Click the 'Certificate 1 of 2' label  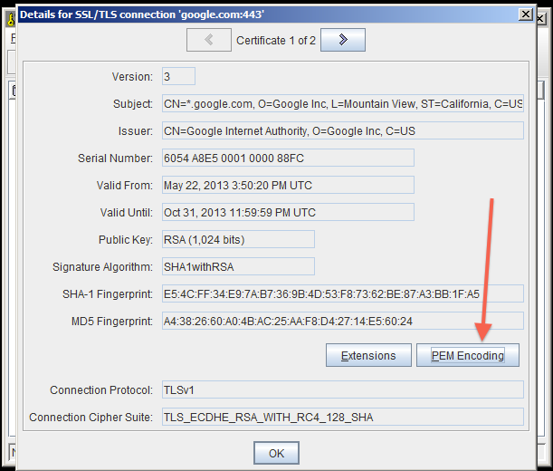tap(276, 41)
